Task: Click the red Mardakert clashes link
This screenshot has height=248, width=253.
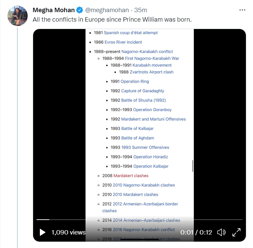Action: pyautogui.click(x=131, y=176)
